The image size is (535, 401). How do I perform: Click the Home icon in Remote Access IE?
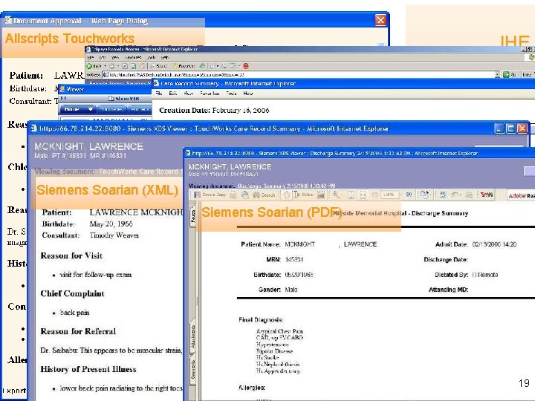142,66
